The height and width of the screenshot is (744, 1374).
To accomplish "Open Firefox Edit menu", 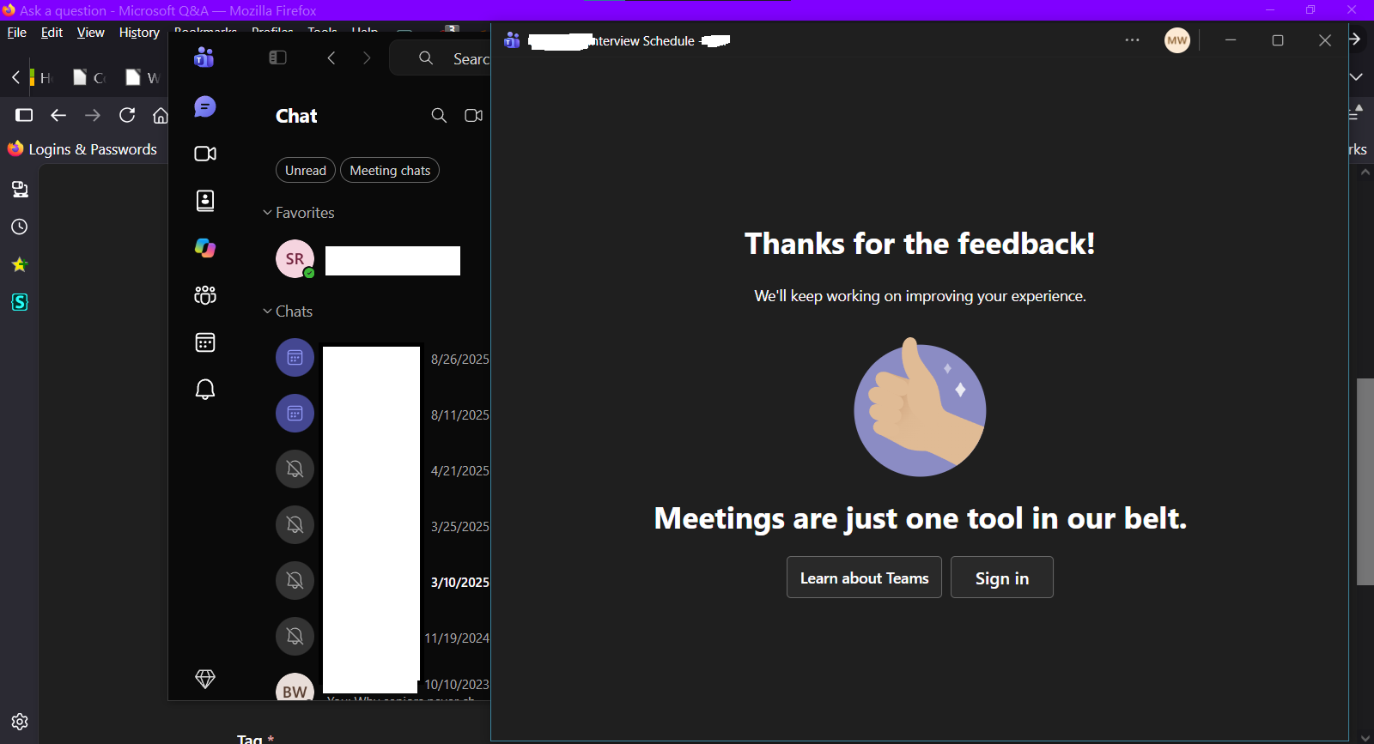I will tap(52, 33).
